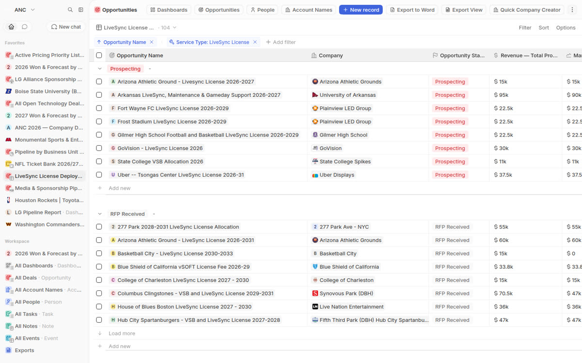
Task: Click the Uber Displays logo icon
Action: click(315, 175)
